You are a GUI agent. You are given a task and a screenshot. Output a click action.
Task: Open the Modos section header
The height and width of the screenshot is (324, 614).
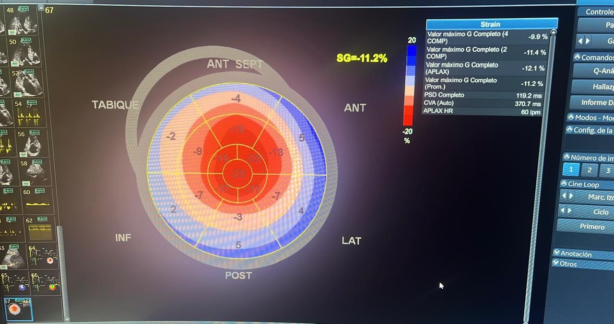point(571,117)
